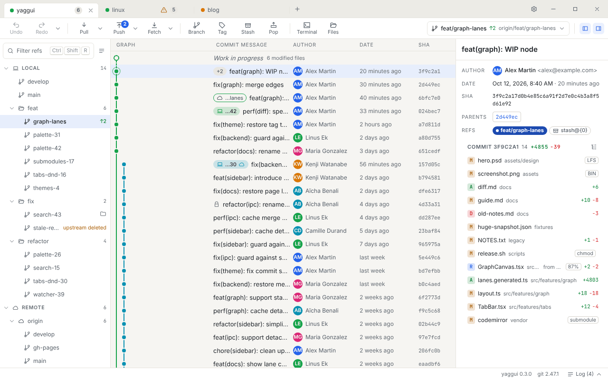This screenshot has height=380, width=608.
Task: Focus the Filter refs search field
Action: coord(48,51)
